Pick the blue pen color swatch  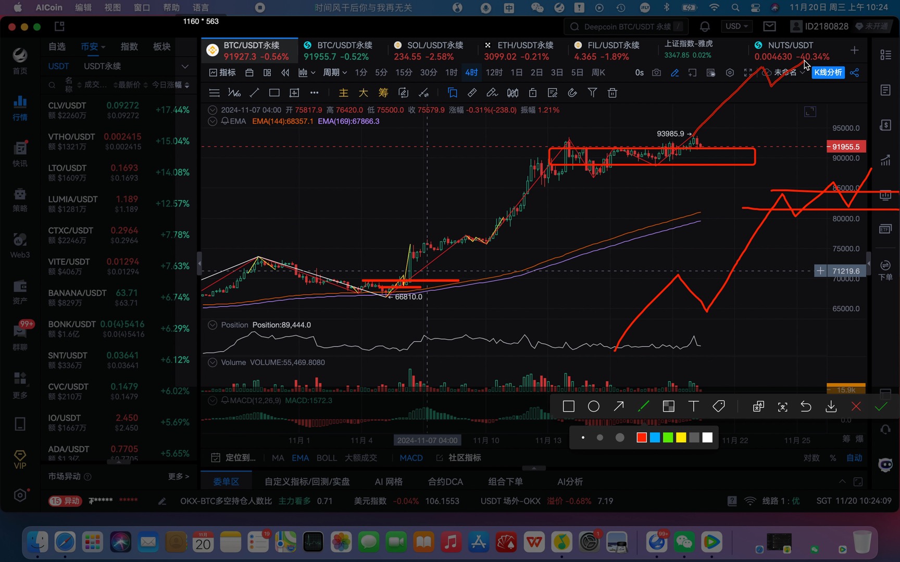point(655,438)
